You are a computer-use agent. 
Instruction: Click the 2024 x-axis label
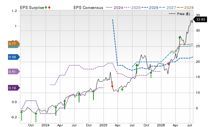(45, 125)
